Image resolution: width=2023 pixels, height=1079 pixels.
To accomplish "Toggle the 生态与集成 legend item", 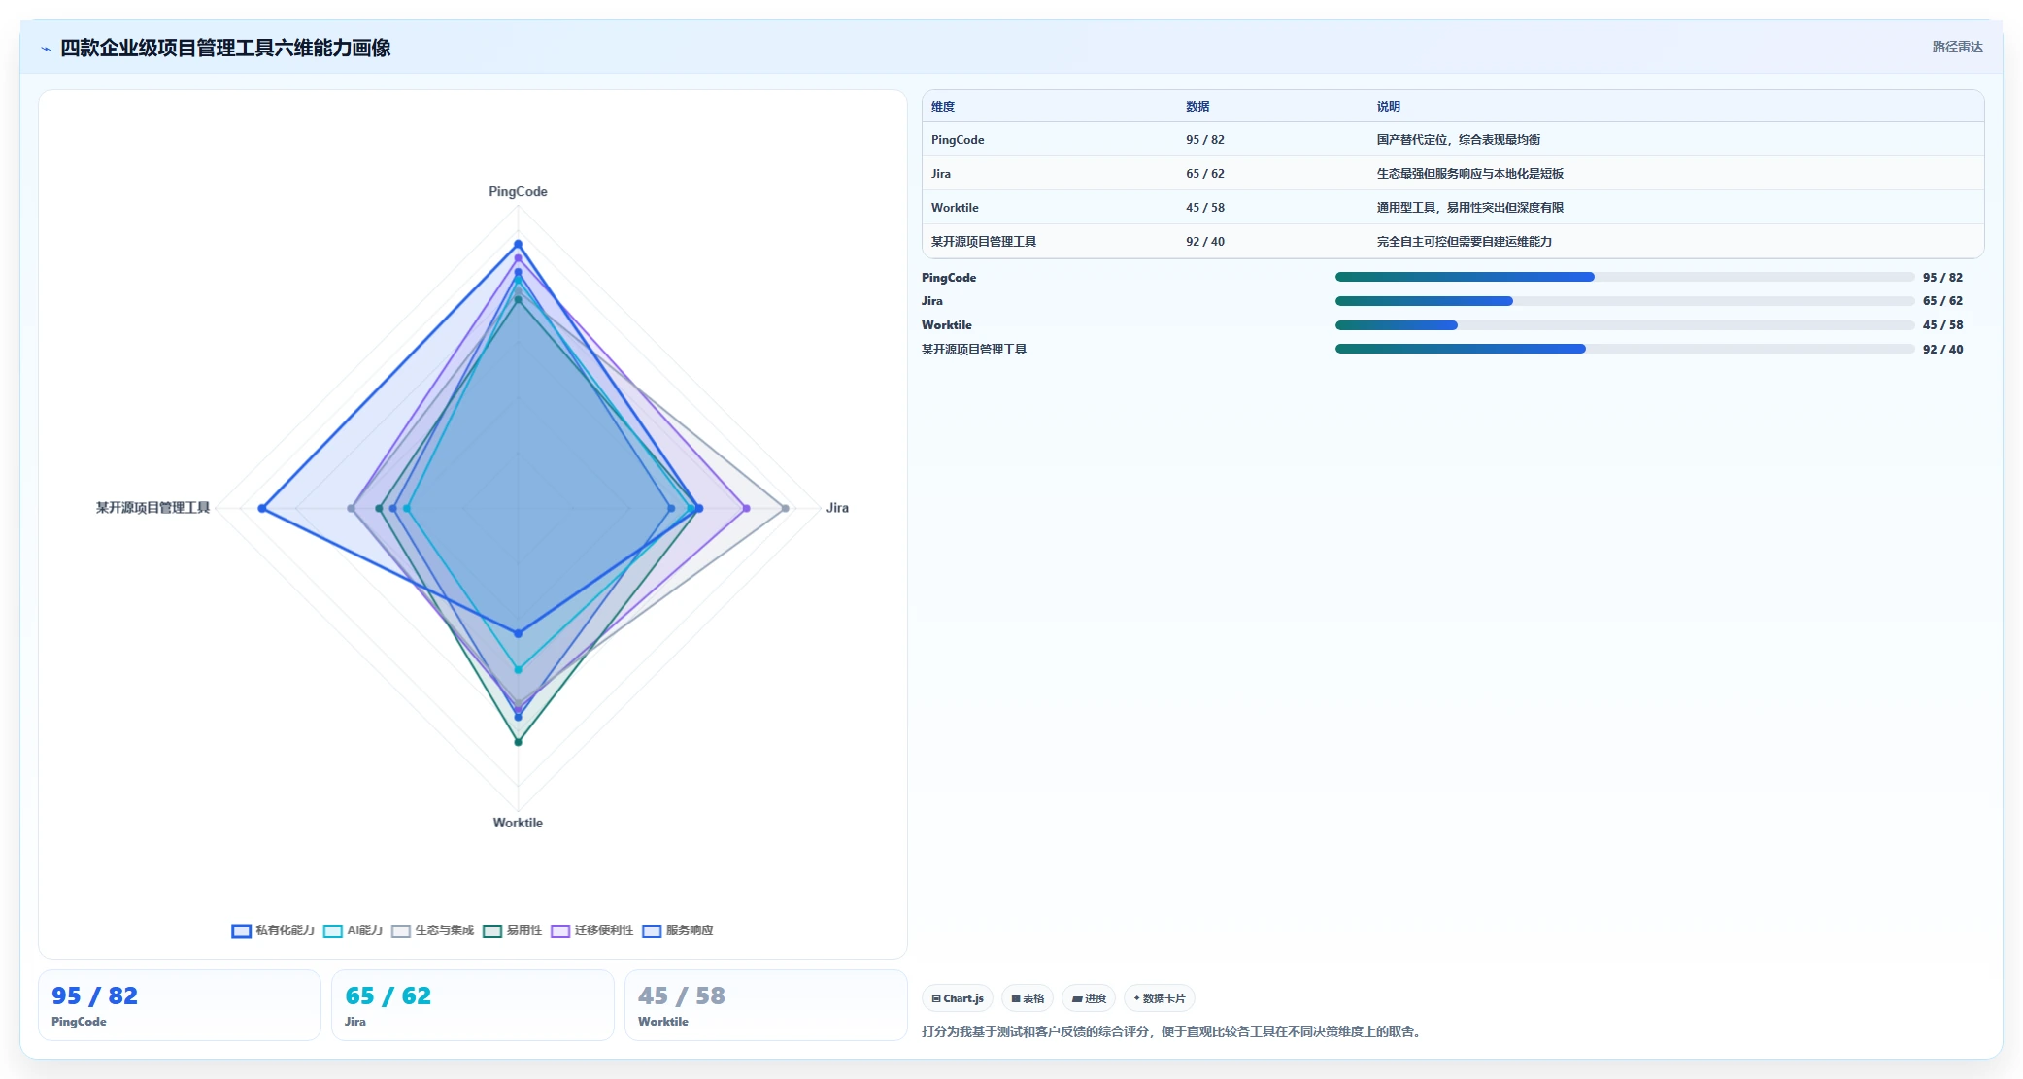I will coord(432,930).
